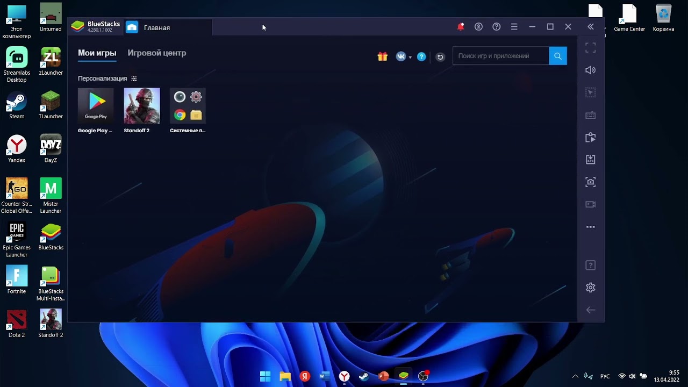Open Steam desktop shortcut
688x387 pixels.
pyautogui.click(x=17, y=106)
